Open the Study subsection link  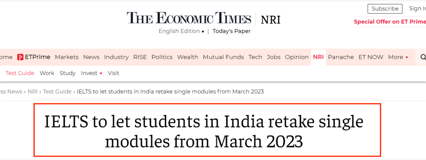pyautogui.click(x=67, y=73)
